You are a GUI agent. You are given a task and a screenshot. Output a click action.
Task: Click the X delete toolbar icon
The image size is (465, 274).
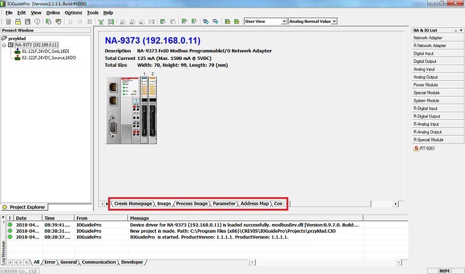click(x=90, y=22)
